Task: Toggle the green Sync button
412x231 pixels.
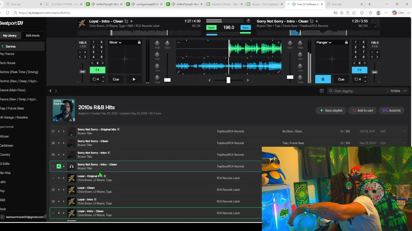Action: pyautogui.click(x=211, y=28)
